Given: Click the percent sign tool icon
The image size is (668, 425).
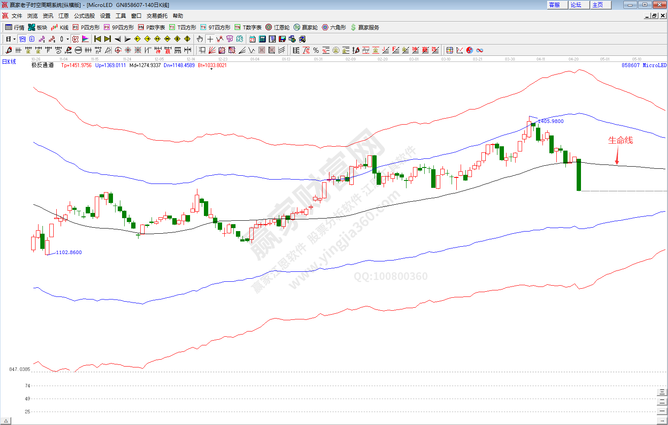Looking at the screenshot, I should click(x=316, y=50).
